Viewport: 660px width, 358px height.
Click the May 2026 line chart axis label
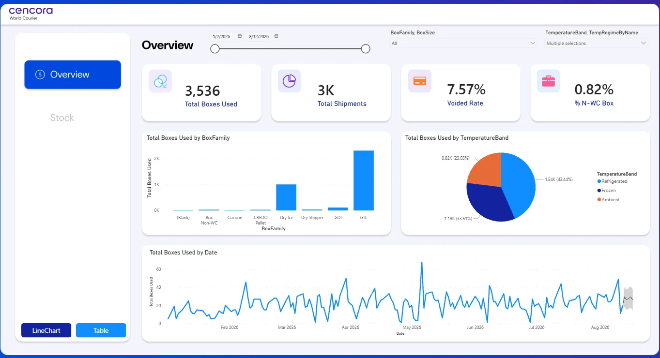coord(412,328)
